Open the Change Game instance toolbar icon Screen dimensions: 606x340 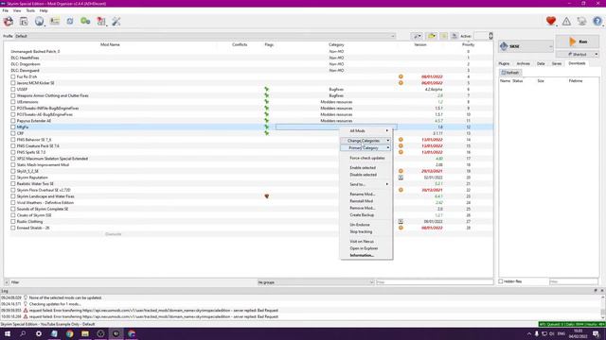pos(9,22)
